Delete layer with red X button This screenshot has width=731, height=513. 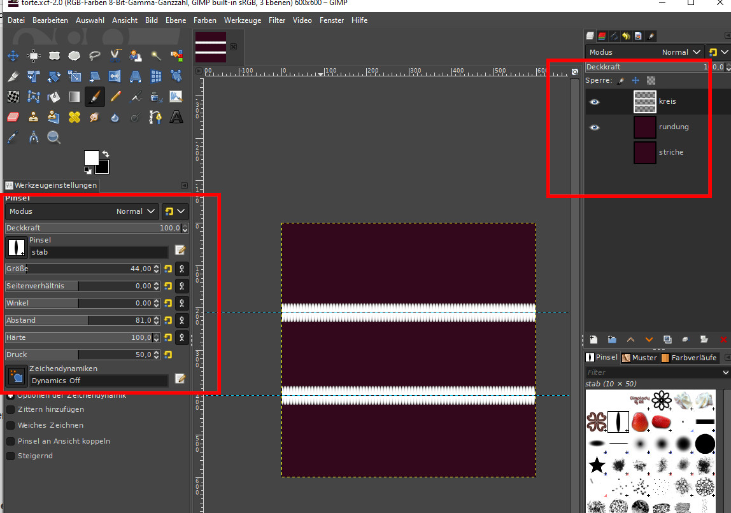tap(723, 340)
